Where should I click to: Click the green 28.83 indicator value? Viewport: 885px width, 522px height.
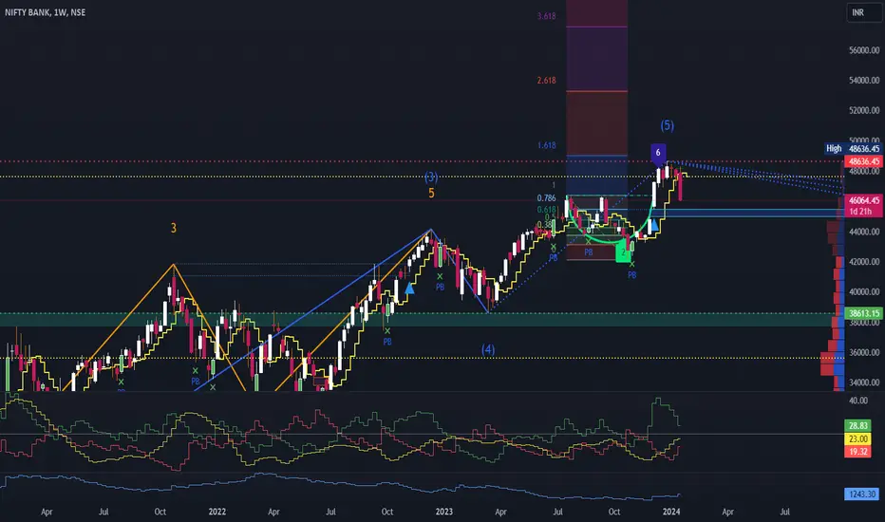click(857, 425)
